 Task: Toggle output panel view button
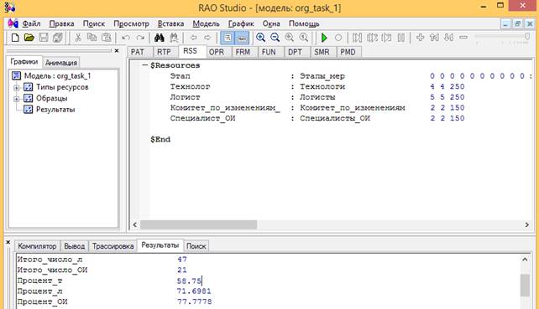tap(242, 38)
